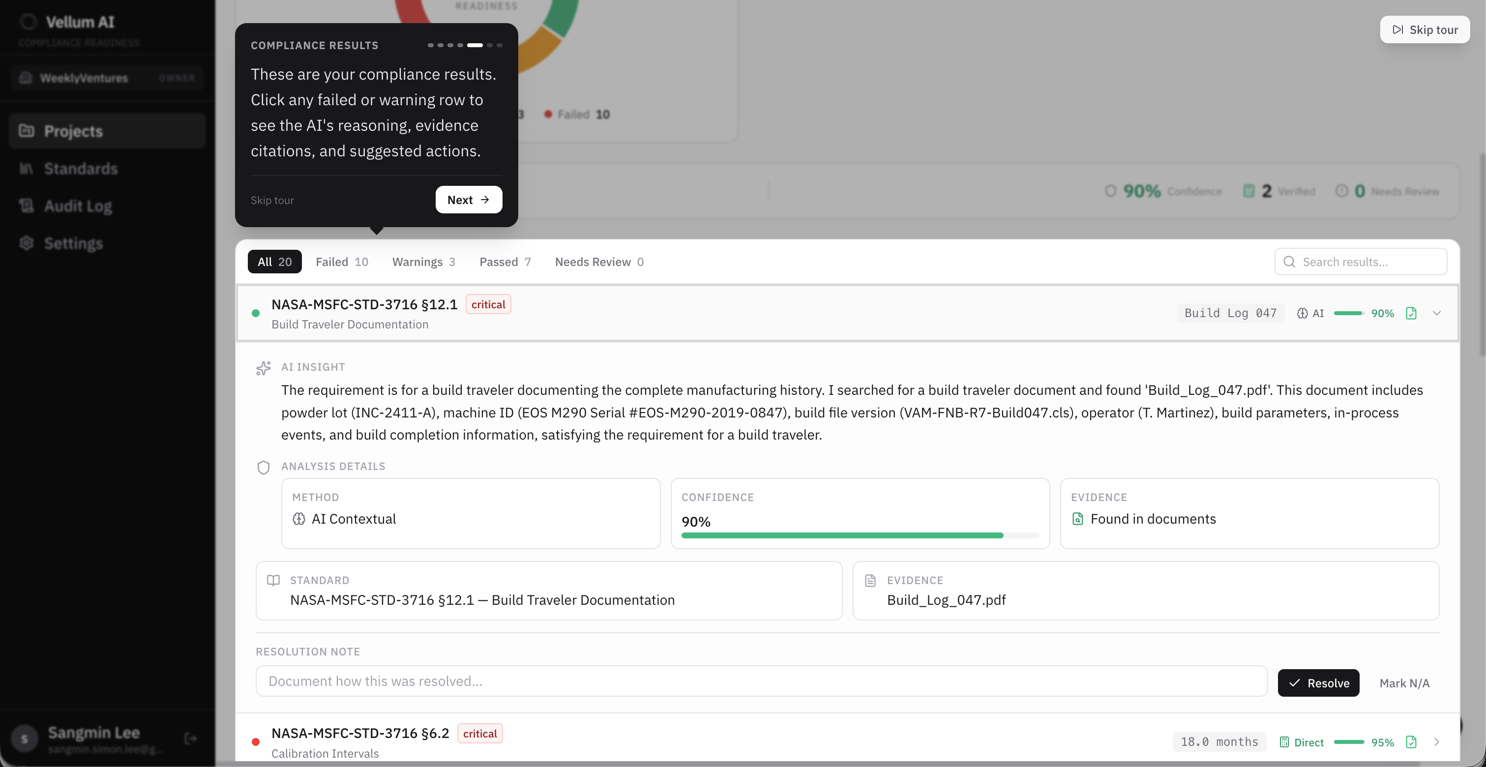Select the Needs Review 0 tab

(599, 262)
